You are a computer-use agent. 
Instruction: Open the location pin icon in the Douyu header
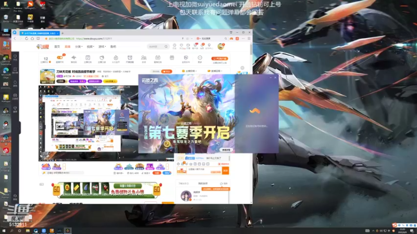210,46
